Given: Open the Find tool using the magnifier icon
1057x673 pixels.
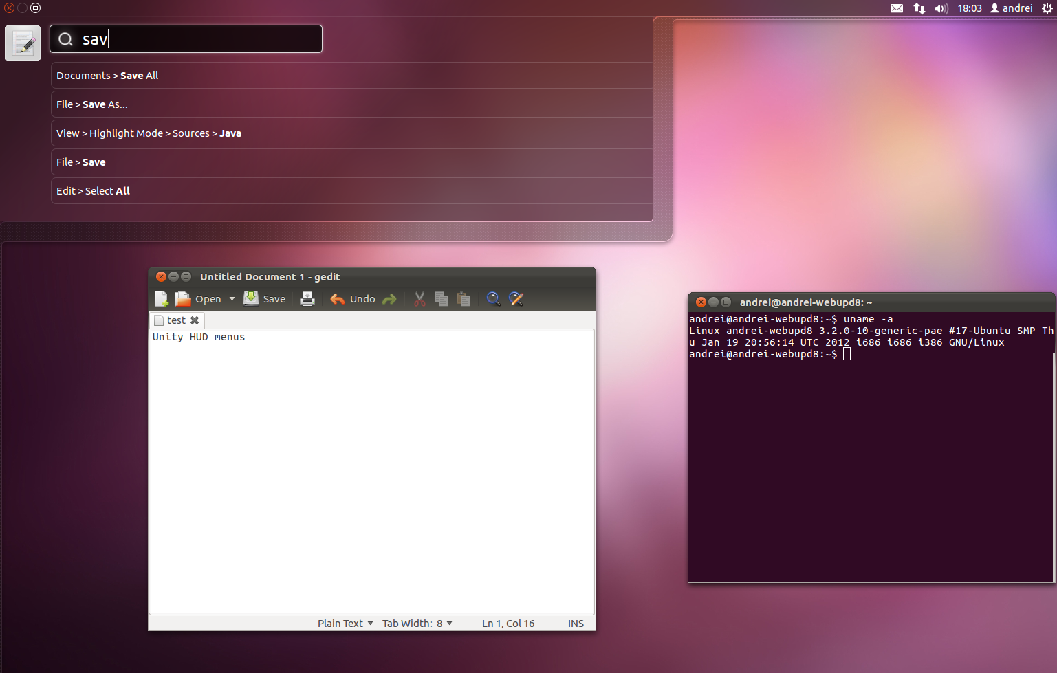Looking at the screenshot, I should pyautogui.click(x=493, y=298).
